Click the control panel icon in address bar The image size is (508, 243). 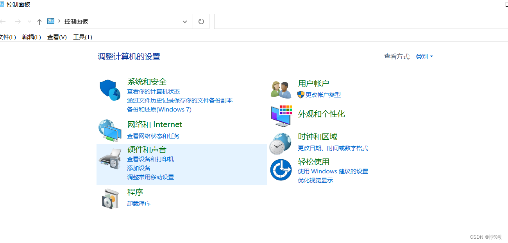[x=51, y=21]
